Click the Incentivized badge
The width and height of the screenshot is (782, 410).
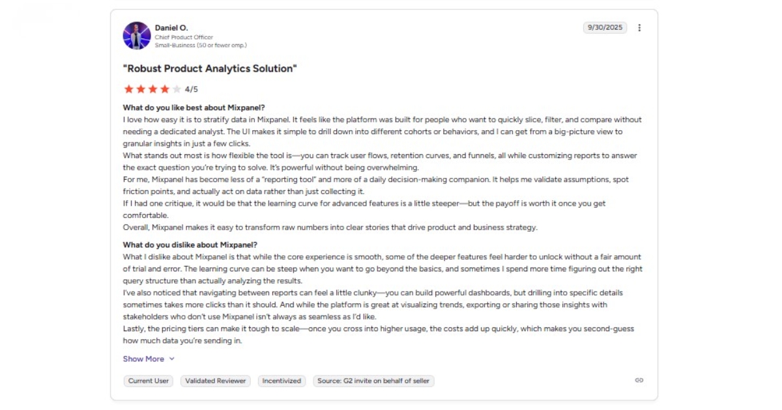[x=282, y=381]
